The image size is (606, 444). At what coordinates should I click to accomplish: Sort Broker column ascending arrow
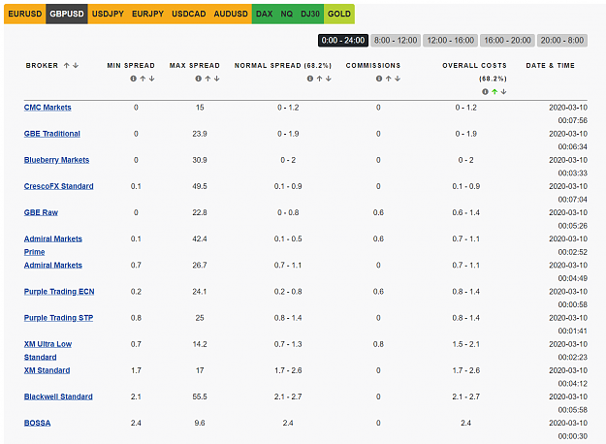[x=67, y=65]
